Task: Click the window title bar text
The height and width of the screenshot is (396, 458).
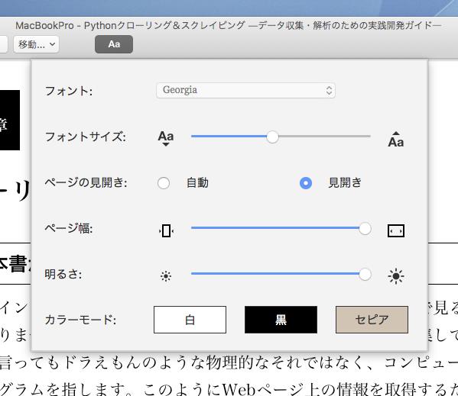Action: click(x=228, y=26)
